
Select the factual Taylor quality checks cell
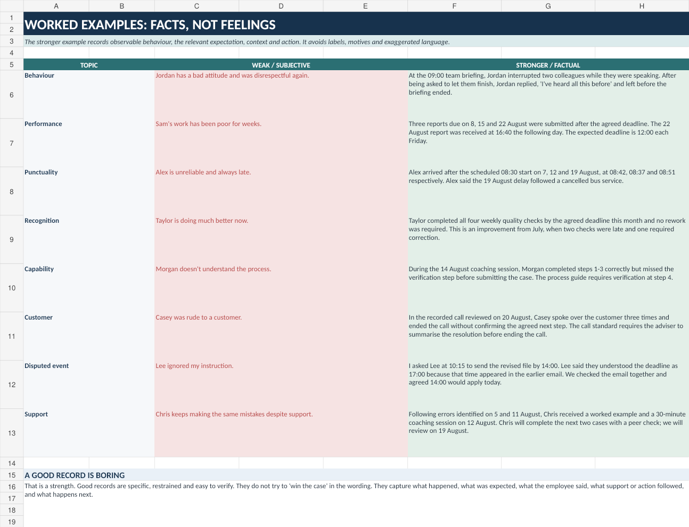(x=548, y=240)
